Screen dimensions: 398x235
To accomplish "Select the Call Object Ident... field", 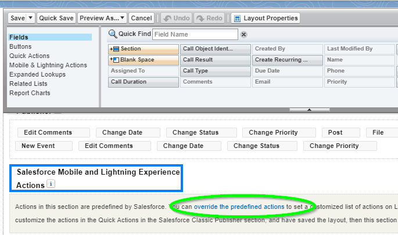I will pos(216,49).
